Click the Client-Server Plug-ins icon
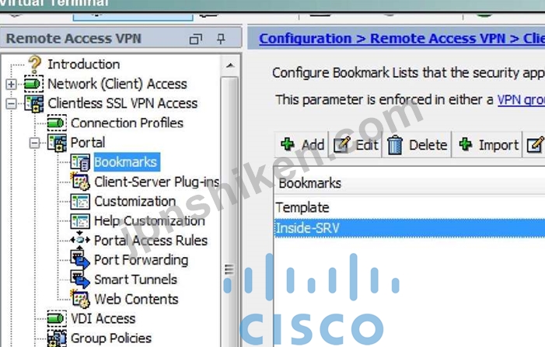 pos(80,182)
